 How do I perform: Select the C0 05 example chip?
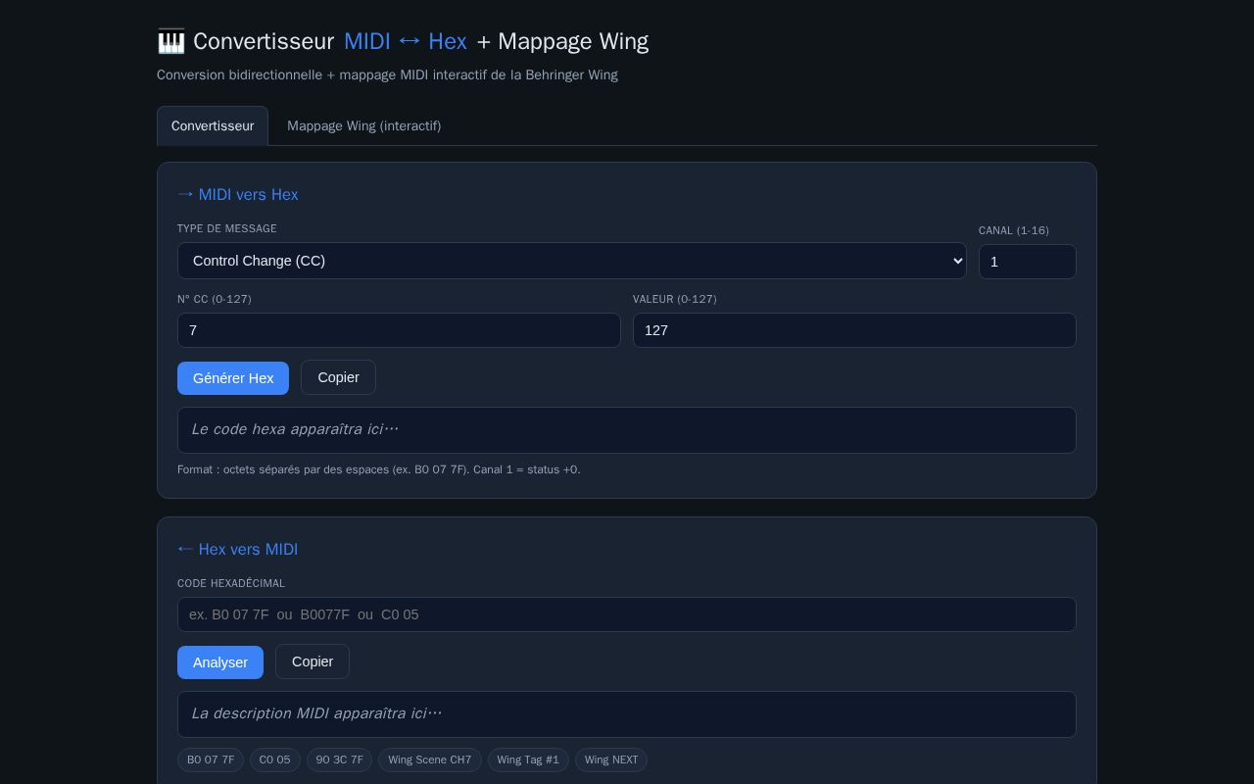click(274, 759)
